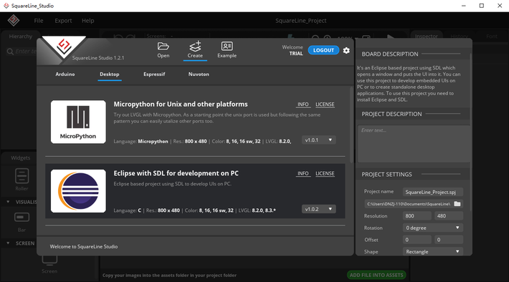Screen dimensions: 509x282
Task: Collapse the VISUALISER widget section
Action: 8,202
